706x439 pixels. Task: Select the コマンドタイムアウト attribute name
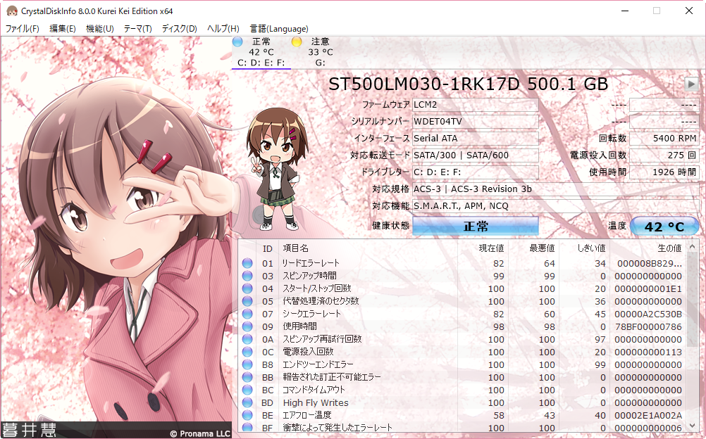tap(314, 390)
